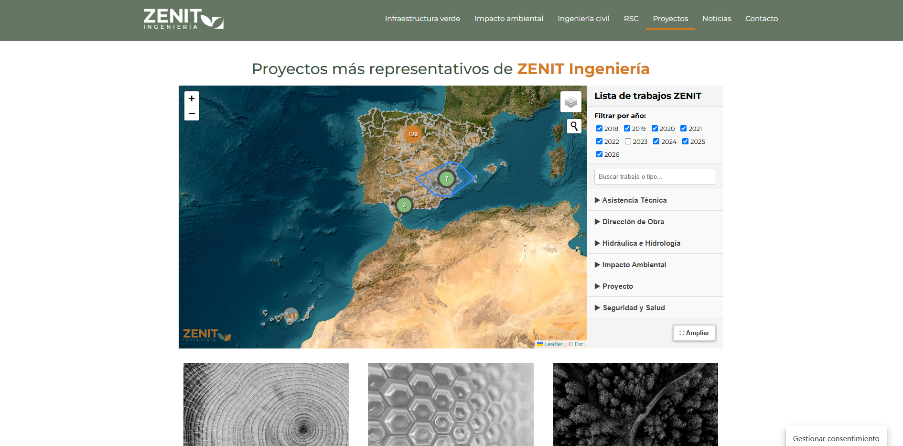
Task: Click the green 7 cluster marker
Action: point(447,179)
